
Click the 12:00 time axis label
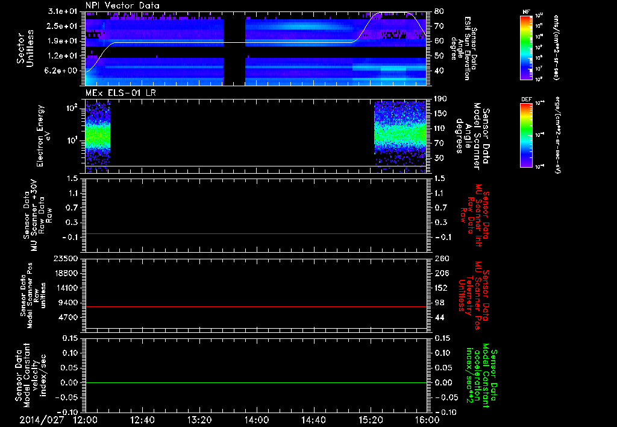click(86, 420)
